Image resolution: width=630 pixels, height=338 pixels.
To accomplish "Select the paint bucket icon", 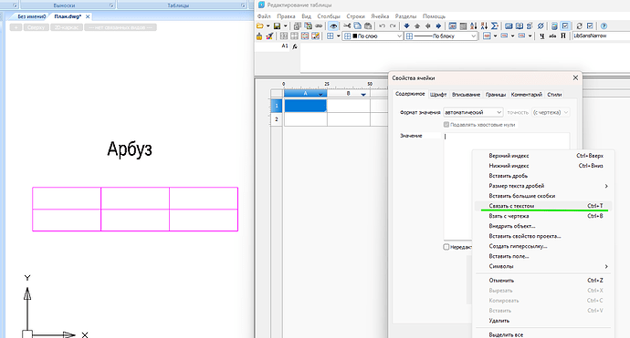I will (259, 36).
